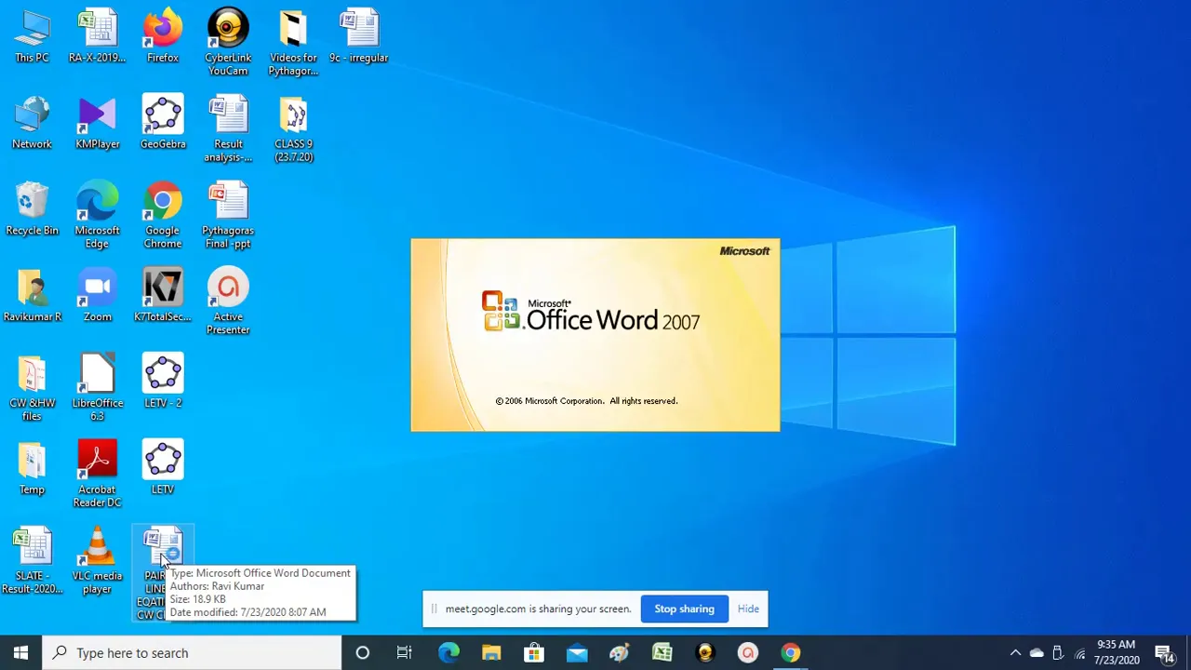Select the LETV - 2 GeoGebra file
Screen dimensions: 1191x670
pyautogui.click(x=163, y=382)
